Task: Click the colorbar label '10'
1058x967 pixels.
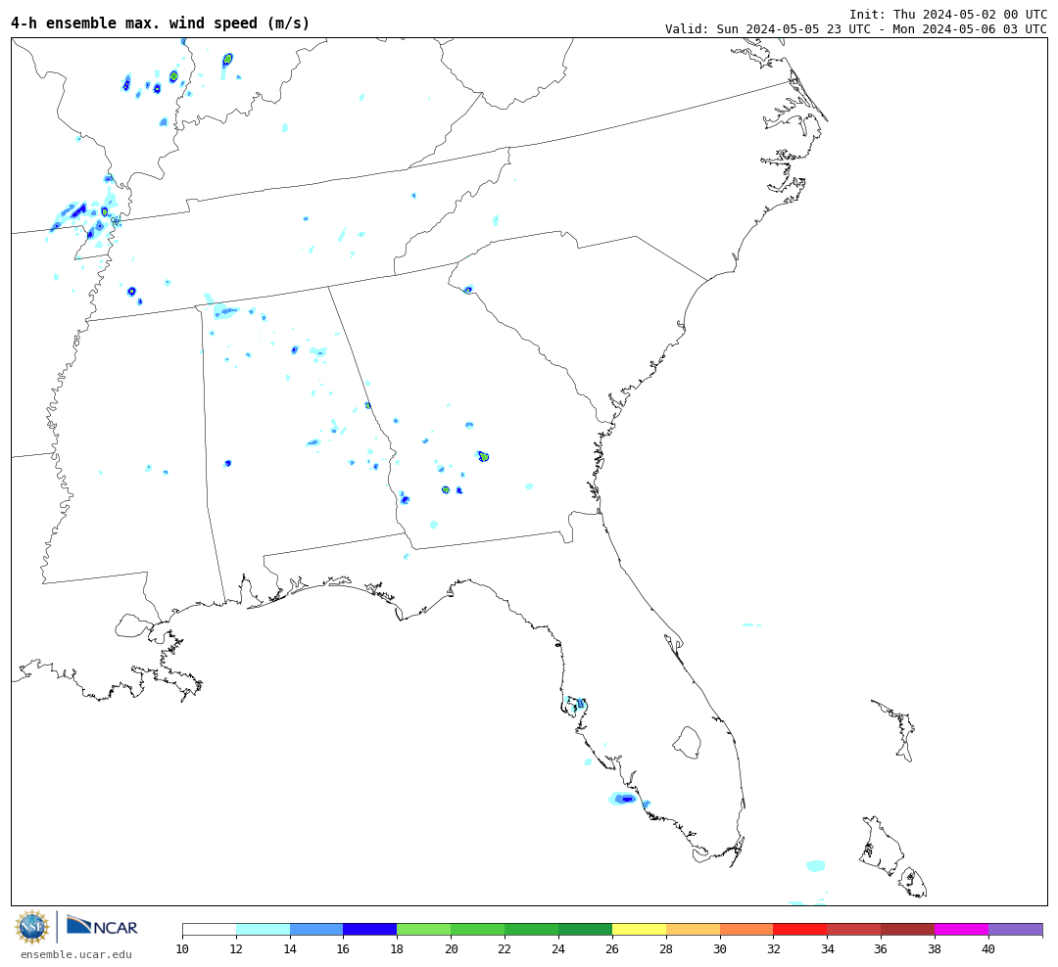Action: click(182, 949)
